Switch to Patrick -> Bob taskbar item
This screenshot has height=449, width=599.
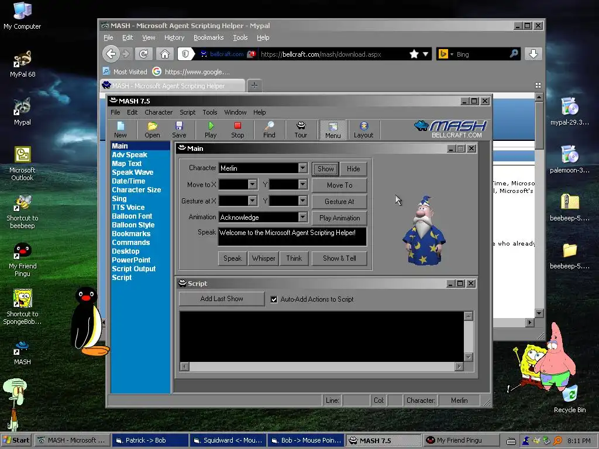click(150, 440)
